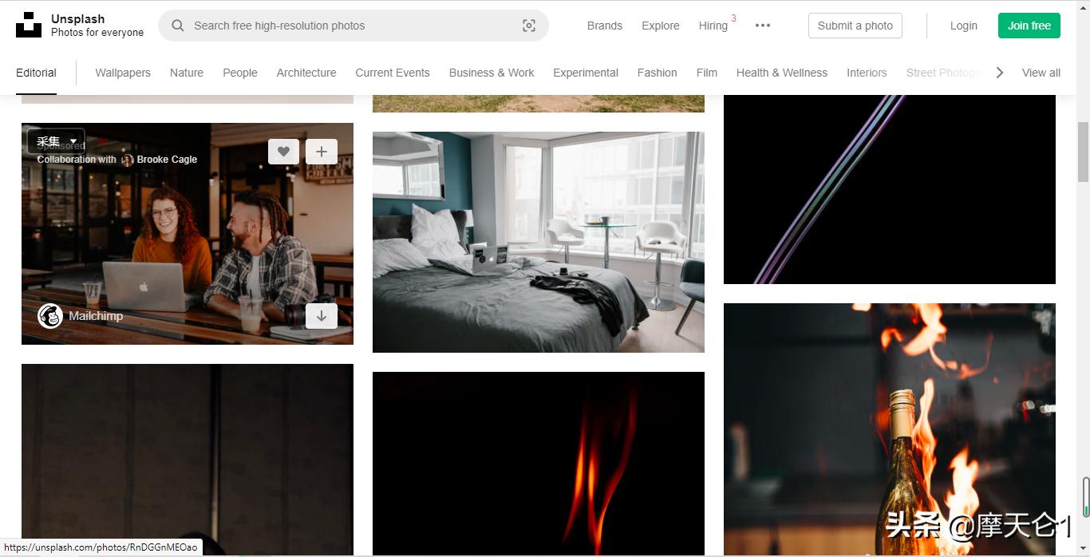
Task: Select the Editorial tab
Action: click(x=36, y=73)
